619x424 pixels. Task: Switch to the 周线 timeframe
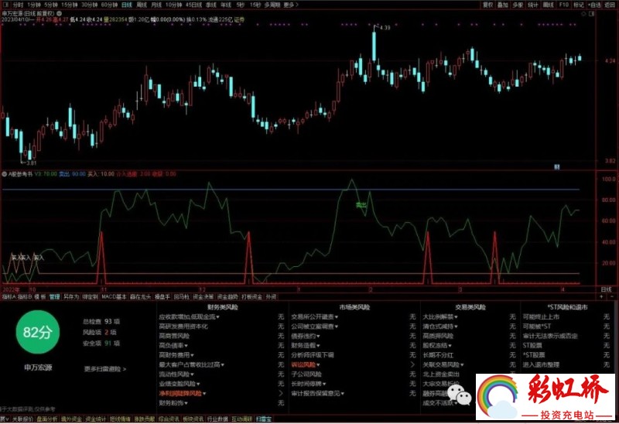point(142,4)
